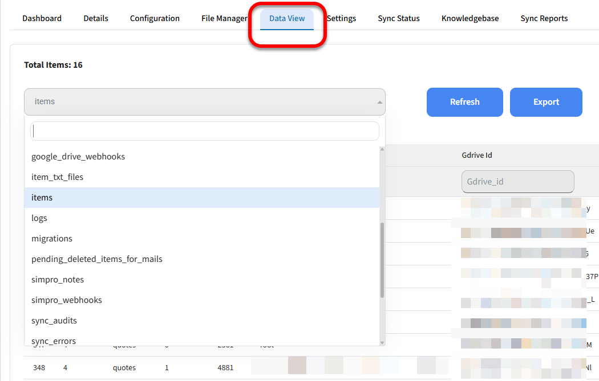Choose pending_deleted_items_for_mails option

click(x=97, y=259)
